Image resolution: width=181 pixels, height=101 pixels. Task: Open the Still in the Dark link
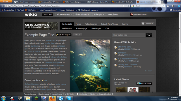click(x=124, y=47)
